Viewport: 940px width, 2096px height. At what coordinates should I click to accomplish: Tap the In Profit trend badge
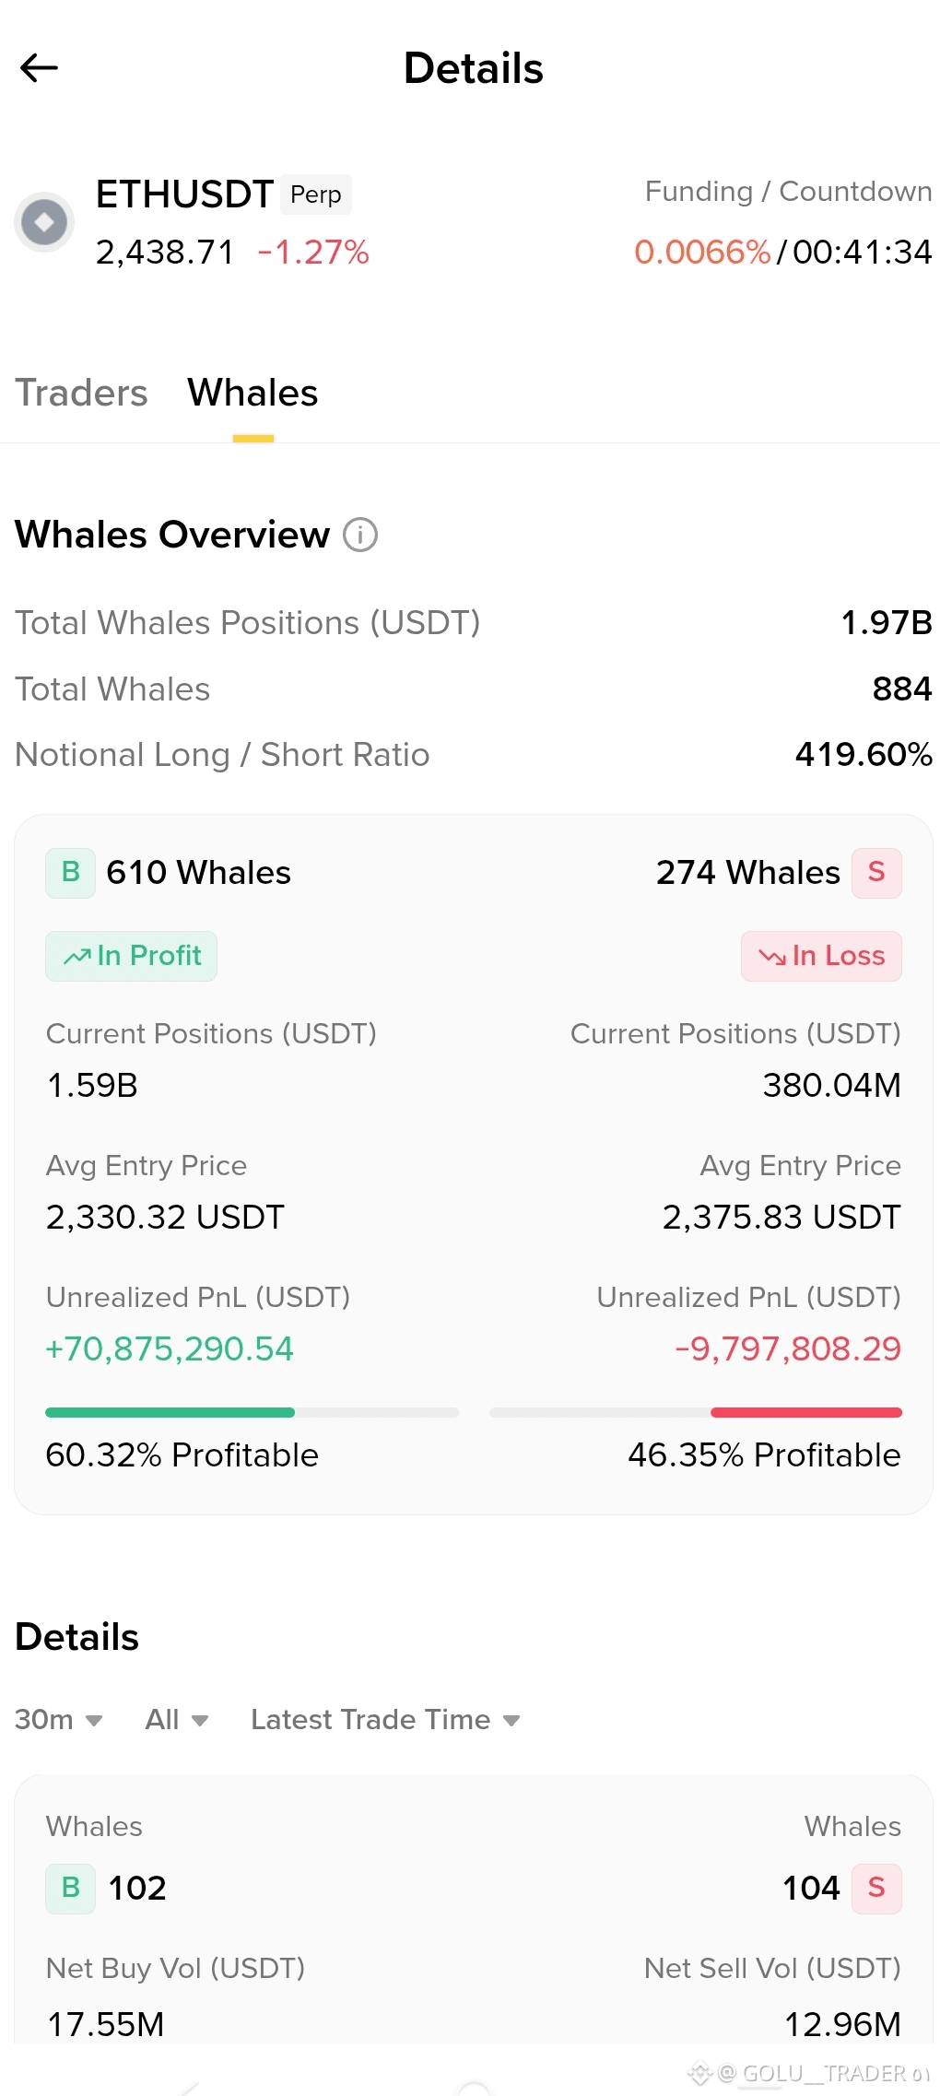point(132,956)
